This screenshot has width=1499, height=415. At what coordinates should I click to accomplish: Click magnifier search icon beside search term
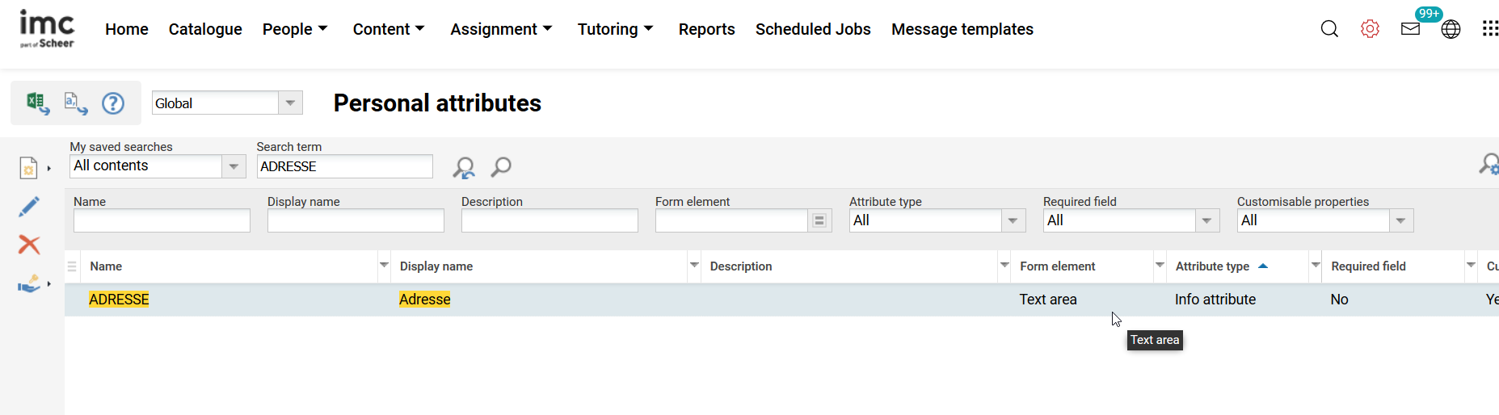click(501, 166)
